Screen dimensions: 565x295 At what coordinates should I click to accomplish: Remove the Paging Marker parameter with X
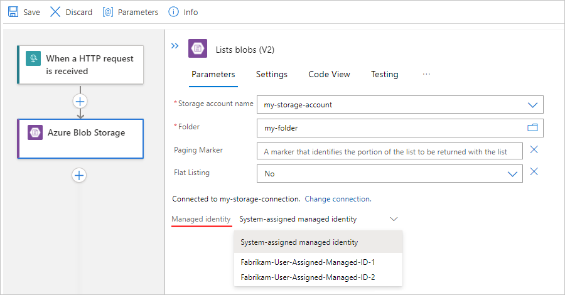pos(534,149)
